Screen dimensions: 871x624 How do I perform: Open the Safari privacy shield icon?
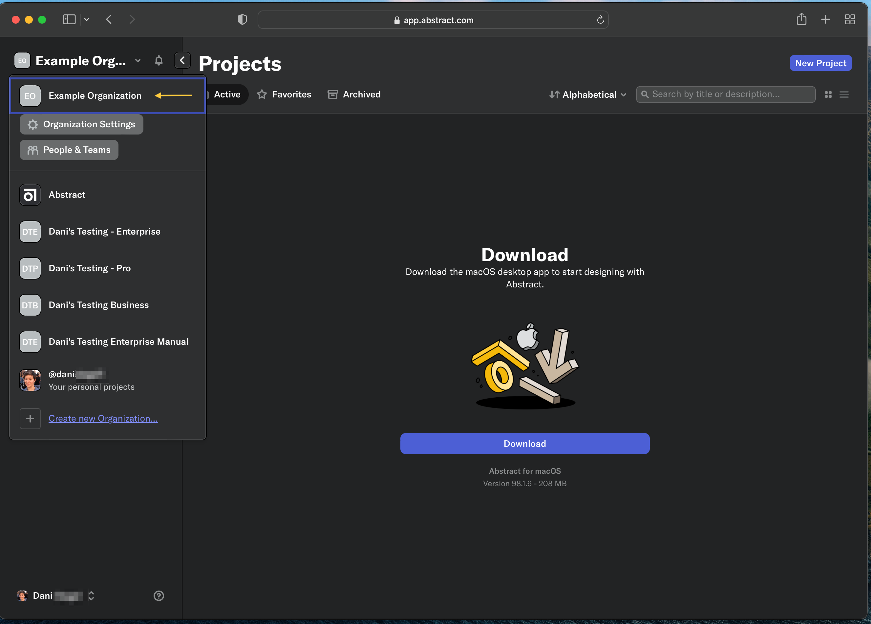coord(242,20)
